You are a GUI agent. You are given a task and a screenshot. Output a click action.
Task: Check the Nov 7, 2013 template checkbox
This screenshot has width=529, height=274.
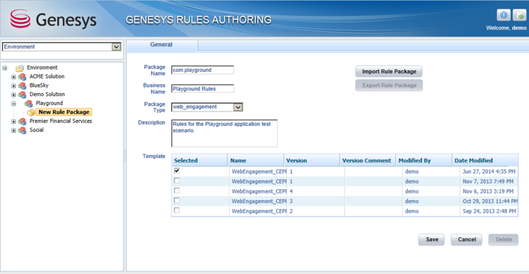pyautogui.click(x=177, y=181)
